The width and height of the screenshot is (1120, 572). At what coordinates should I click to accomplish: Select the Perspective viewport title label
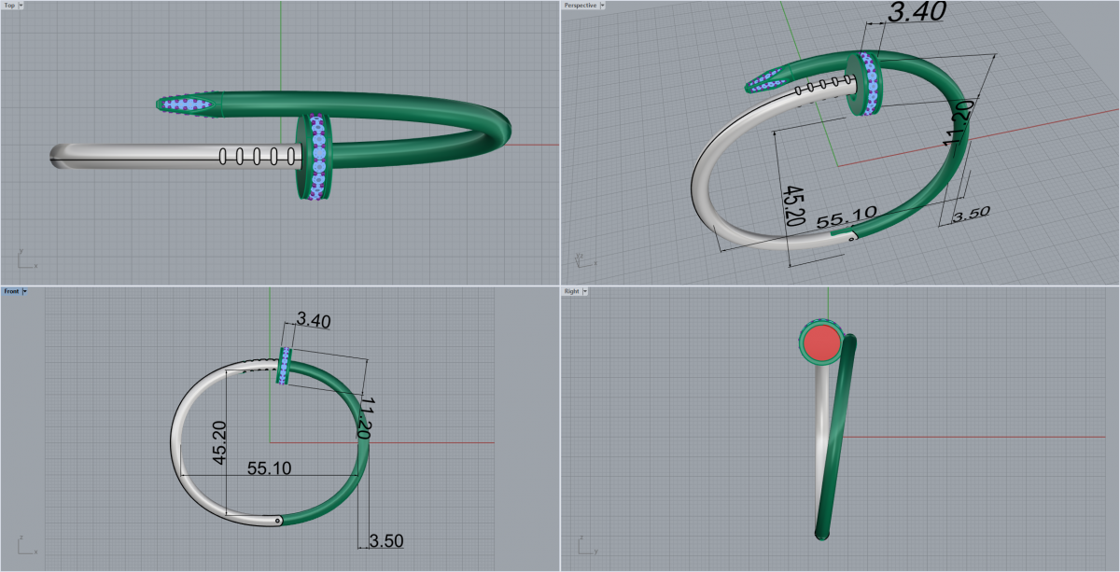tap(580, 6)
